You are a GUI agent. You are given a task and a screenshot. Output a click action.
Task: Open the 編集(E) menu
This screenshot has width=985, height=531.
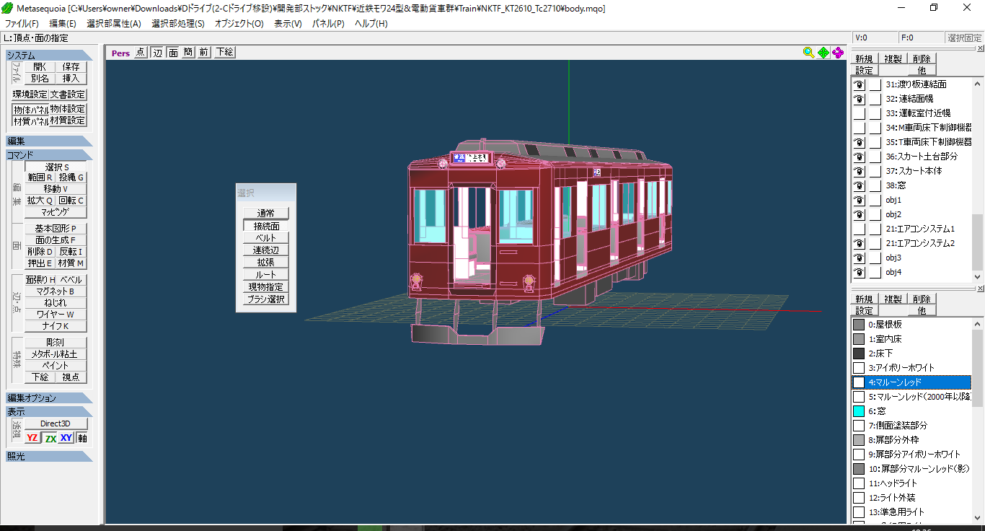click(x=63, y=23)
